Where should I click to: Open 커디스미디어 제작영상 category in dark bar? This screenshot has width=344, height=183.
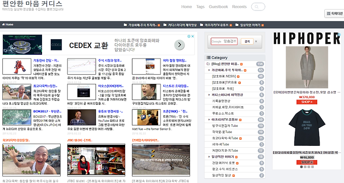(180, 25)
